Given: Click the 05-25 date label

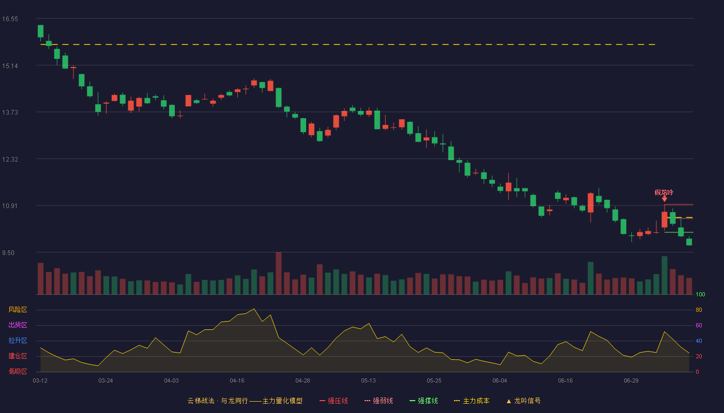Looking at the screenshot, I should (434, 380).
